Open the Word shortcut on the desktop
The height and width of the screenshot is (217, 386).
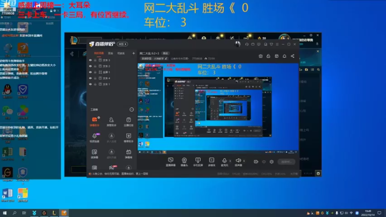pyautogui.click(x=7, y=195)
